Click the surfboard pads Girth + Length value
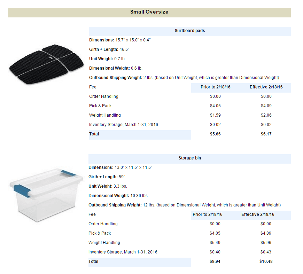 [124, 49]
